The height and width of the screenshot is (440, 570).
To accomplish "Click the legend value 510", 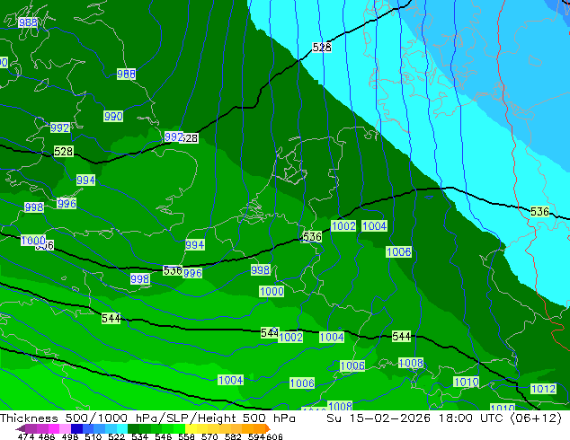I will (94, 436).
